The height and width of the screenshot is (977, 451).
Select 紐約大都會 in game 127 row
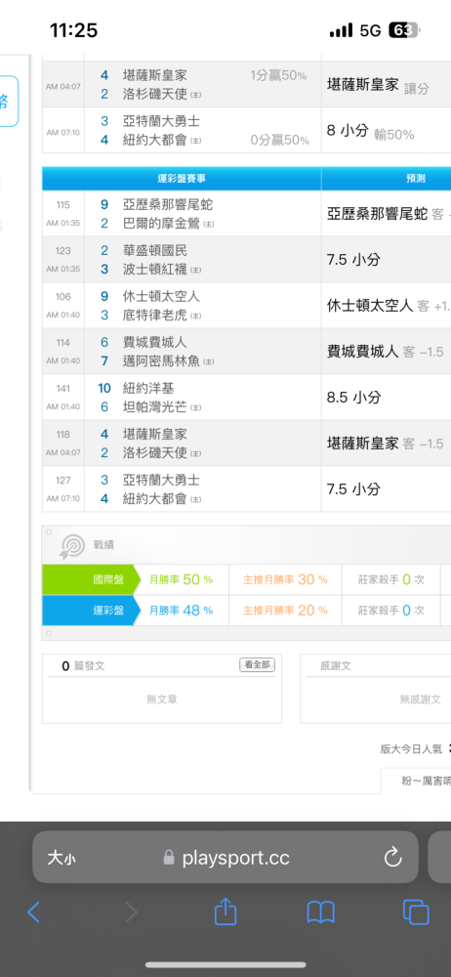[x=155, y=499]
